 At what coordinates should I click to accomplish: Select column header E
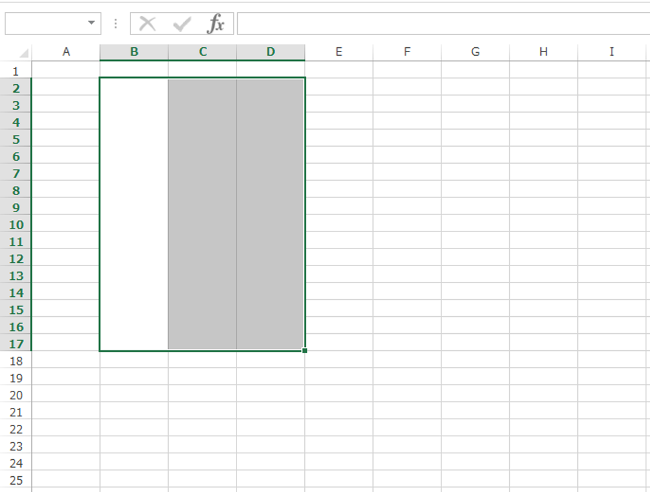tap(339, 52)
